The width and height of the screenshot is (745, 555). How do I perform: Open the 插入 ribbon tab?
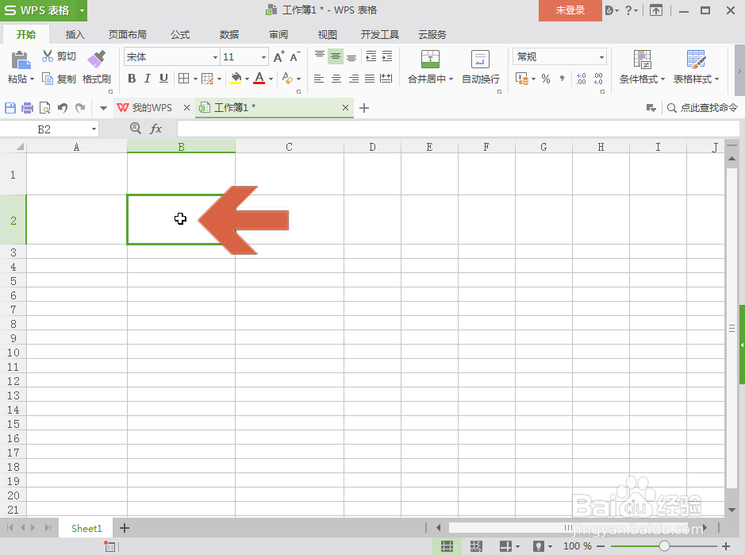(x=75, y=34)
